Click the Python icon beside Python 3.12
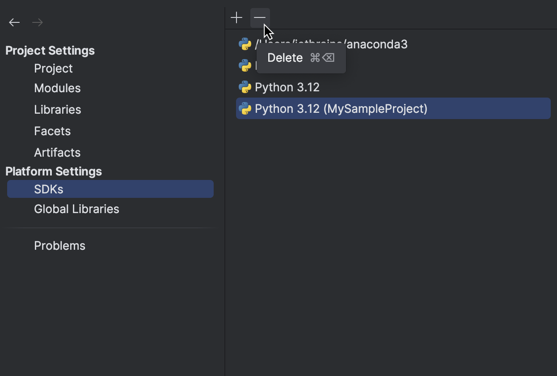 (x=245, y=87)
